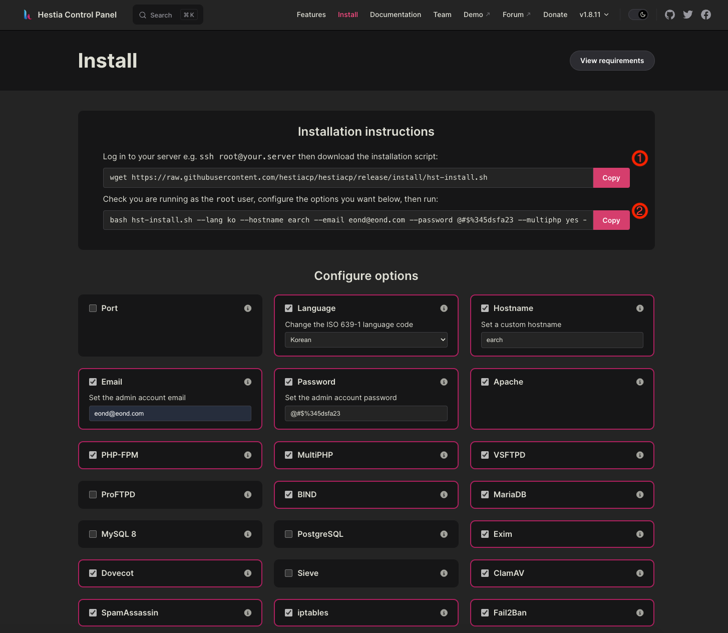Show info for the Apache option
728x633 pixels.
click(640, 382)
